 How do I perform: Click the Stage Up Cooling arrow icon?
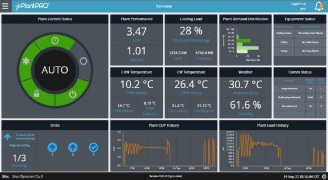tap(7, 137)
